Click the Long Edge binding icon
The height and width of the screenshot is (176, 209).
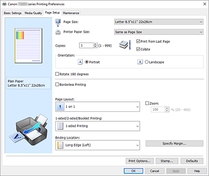coord(60,145)
